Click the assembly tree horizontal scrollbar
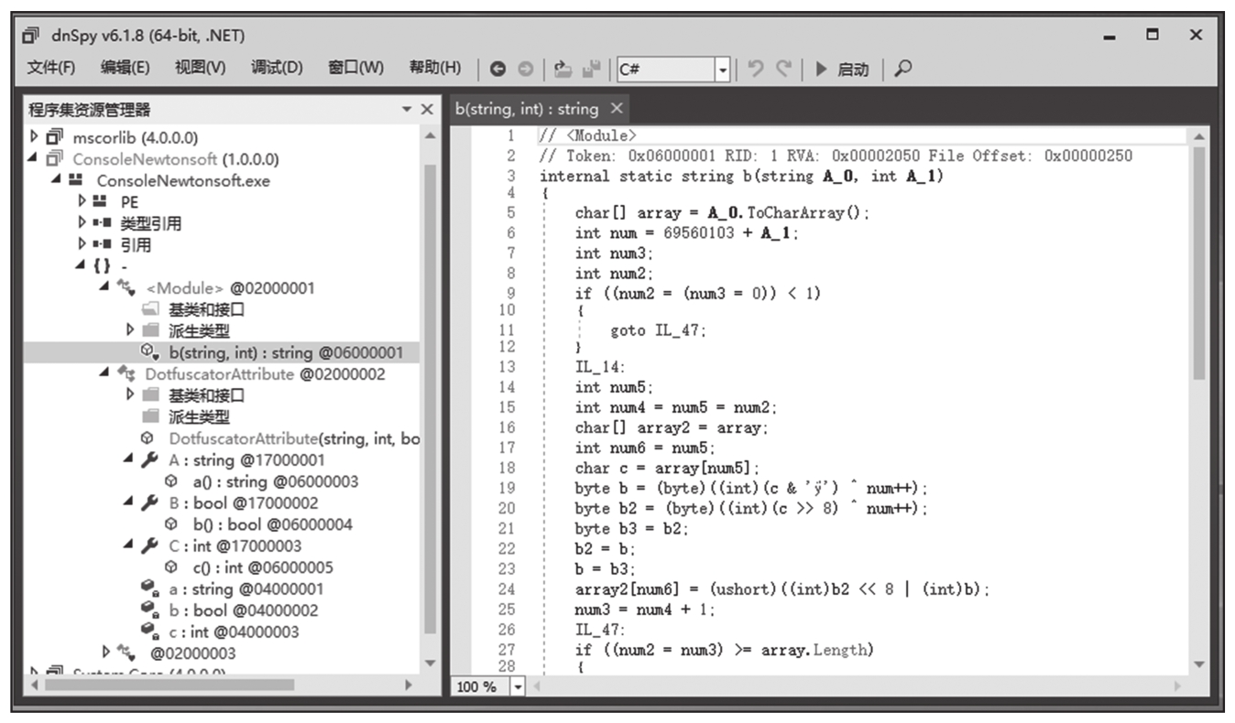This screenshot has height=723, width=1235. click(x=169, y=684)
